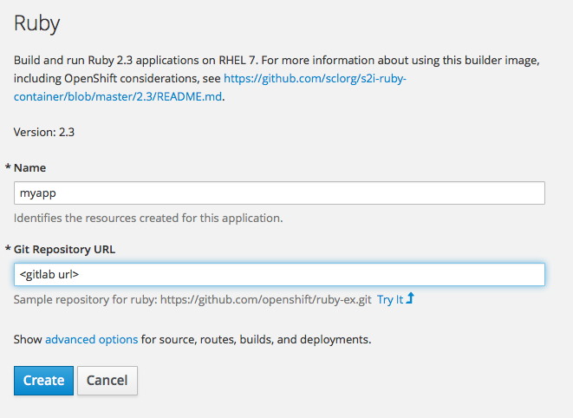This screenshot has height=418, width=573.
Task: Click into the Git Repository URL field
Action: click(x=279, y=275)
